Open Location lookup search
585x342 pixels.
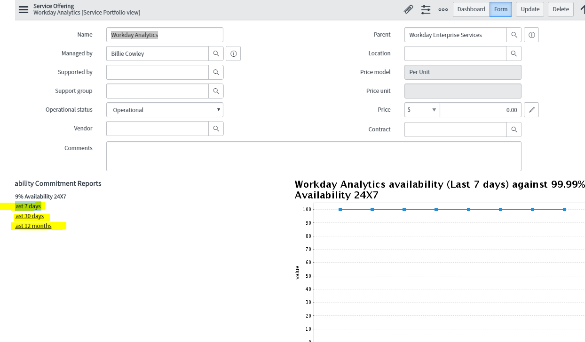pyautogui.click(x=514, y=53)
